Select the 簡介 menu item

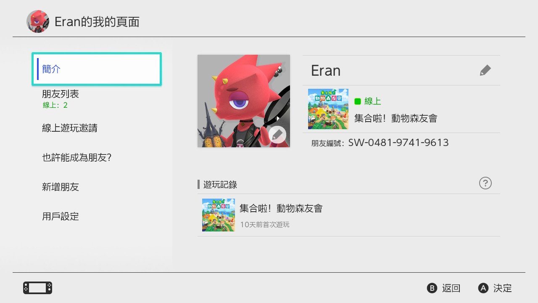[x=97, y=69]
